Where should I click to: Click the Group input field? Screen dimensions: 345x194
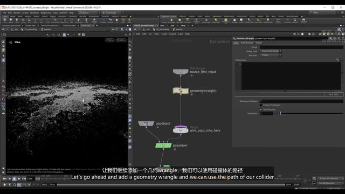(301, 47)
